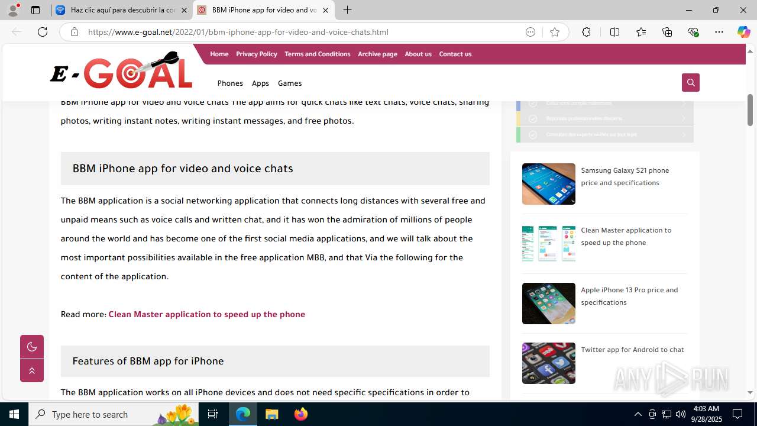Click heading 'Features of BBM app for iPhone'
Screen dimensions: 757x426
[148, 362]
